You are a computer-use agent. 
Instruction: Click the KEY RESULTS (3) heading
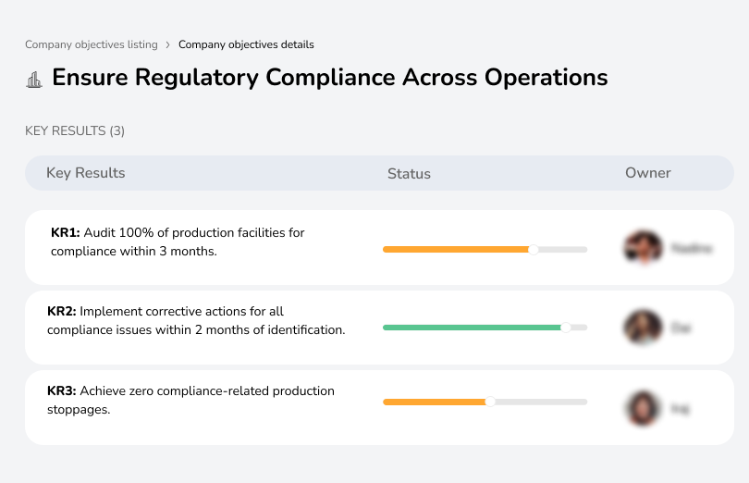(75, 131)
